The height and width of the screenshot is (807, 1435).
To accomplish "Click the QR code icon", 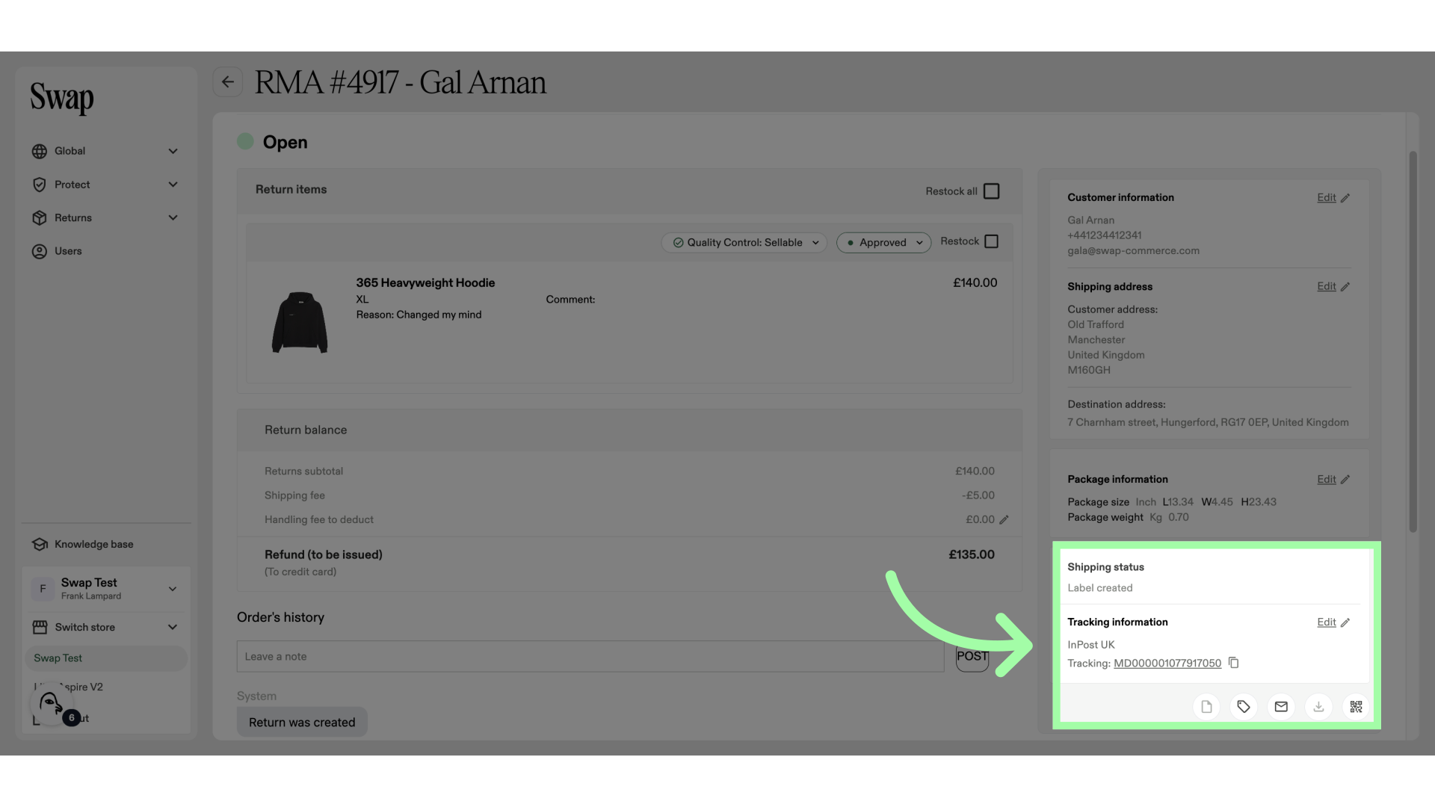I will (x=1356, y=707).
